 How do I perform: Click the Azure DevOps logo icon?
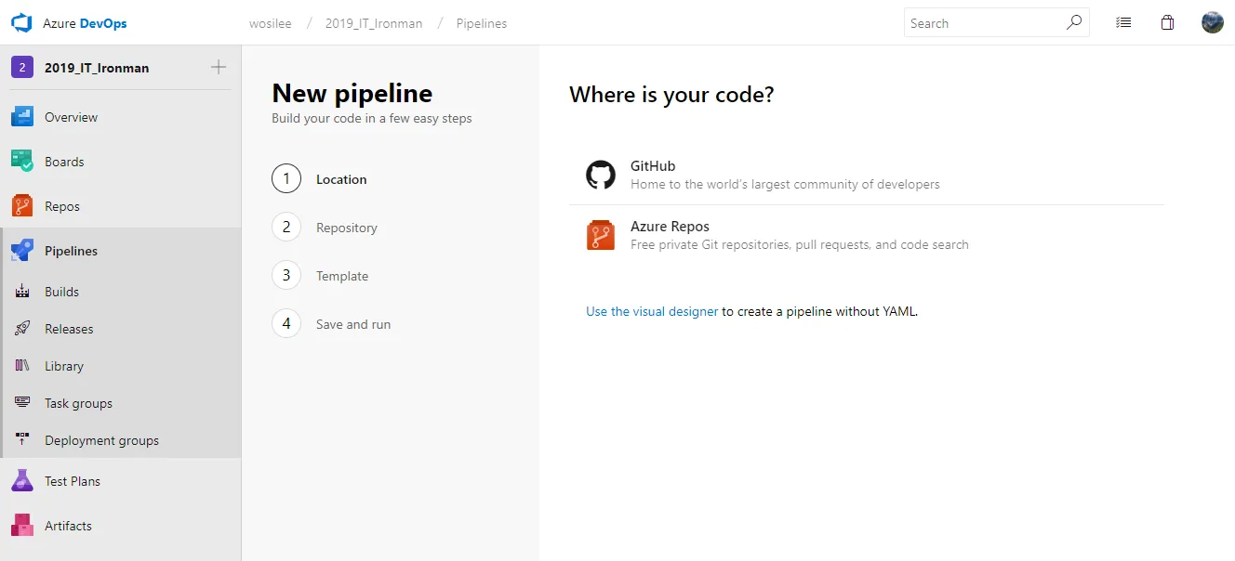click(x=21, y=22)
